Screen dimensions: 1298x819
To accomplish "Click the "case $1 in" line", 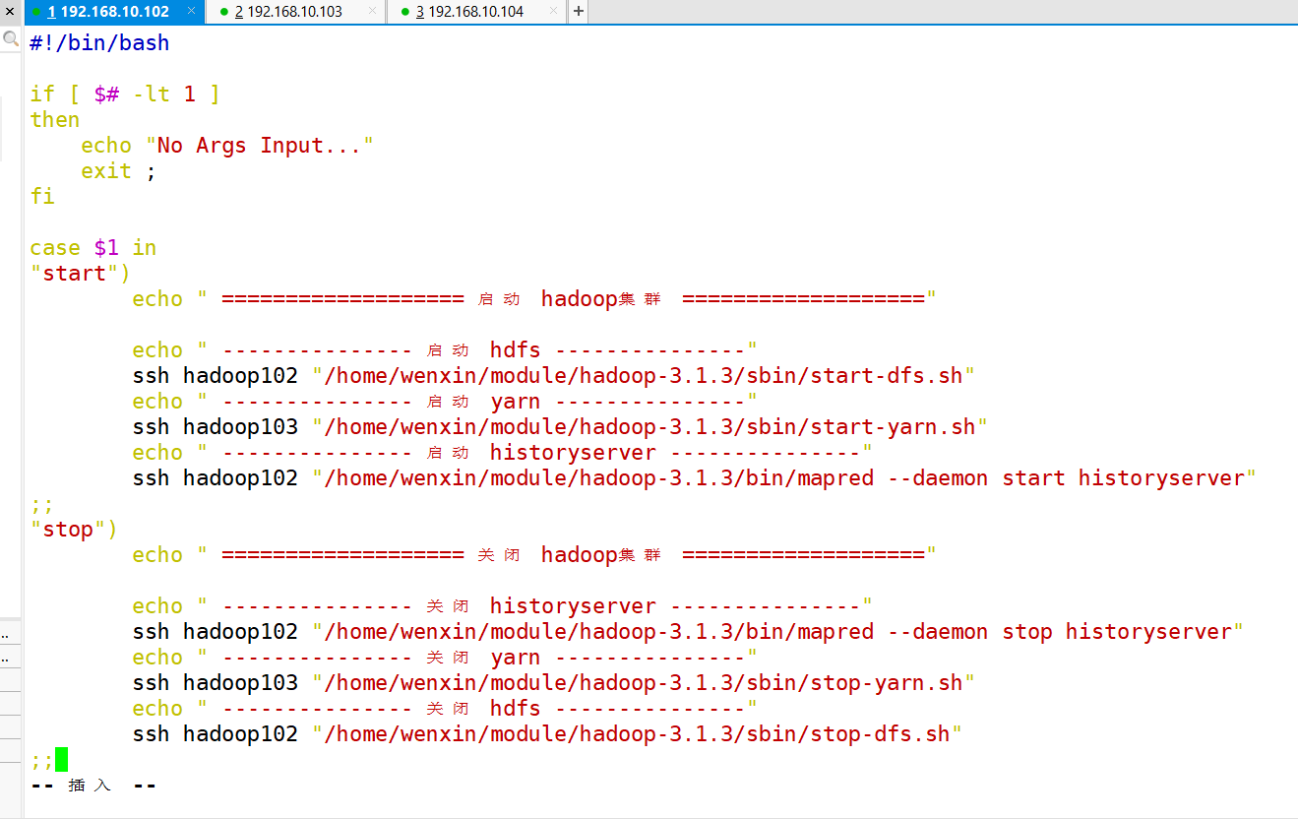I will click(x=93, y=248).
